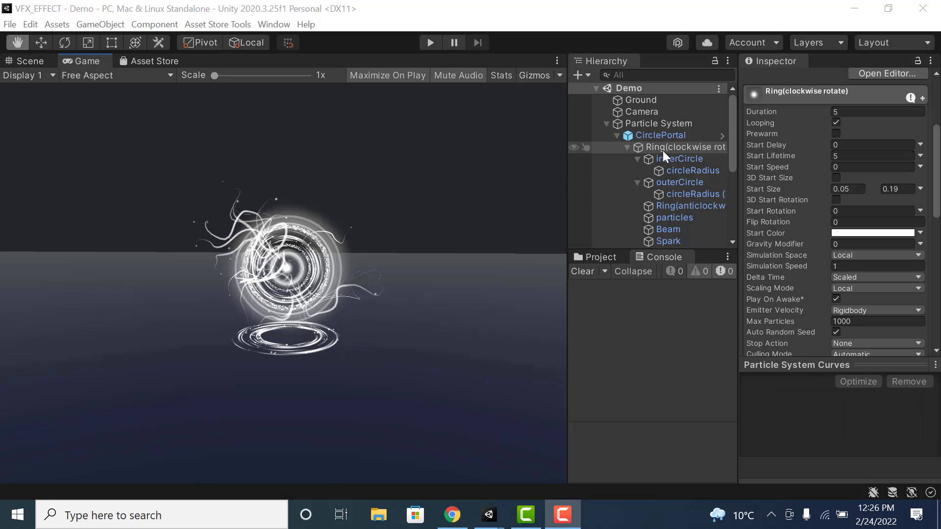Select the Rotate tool
The image size is (941, 529).
tap(65, 43)
